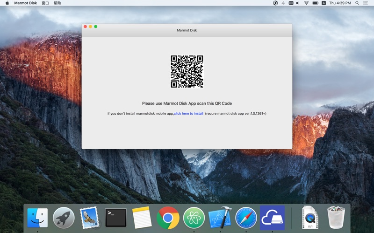Screen dimensions: 374x233
Task: Open the Notes app in dock
Action: tap(142, 218)
